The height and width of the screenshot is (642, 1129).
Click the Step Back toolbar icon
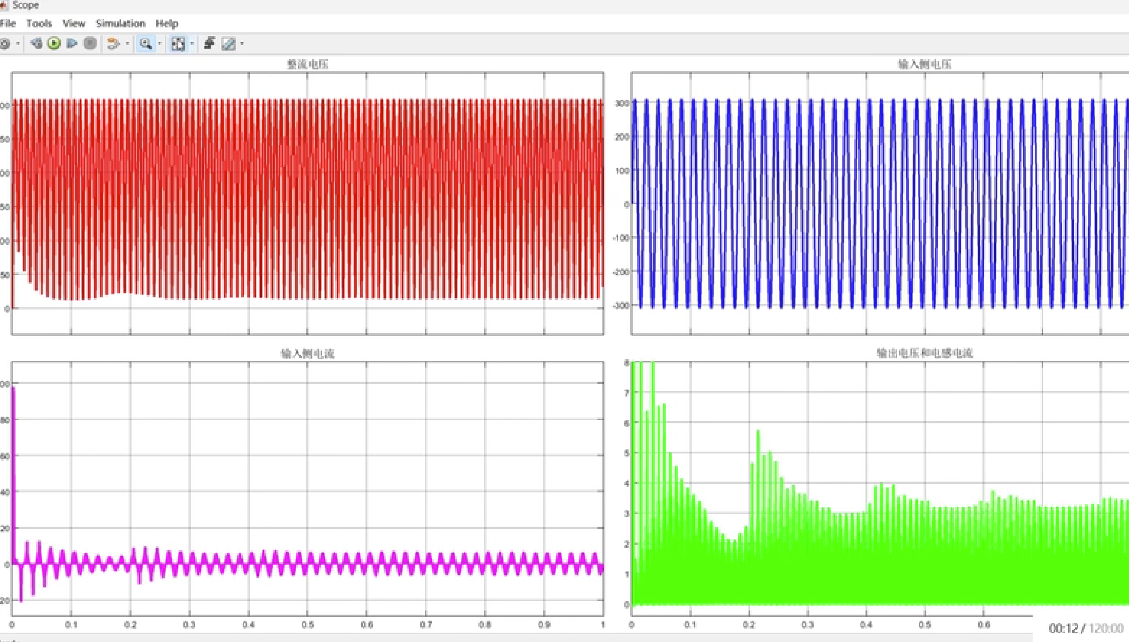point(36,43)
